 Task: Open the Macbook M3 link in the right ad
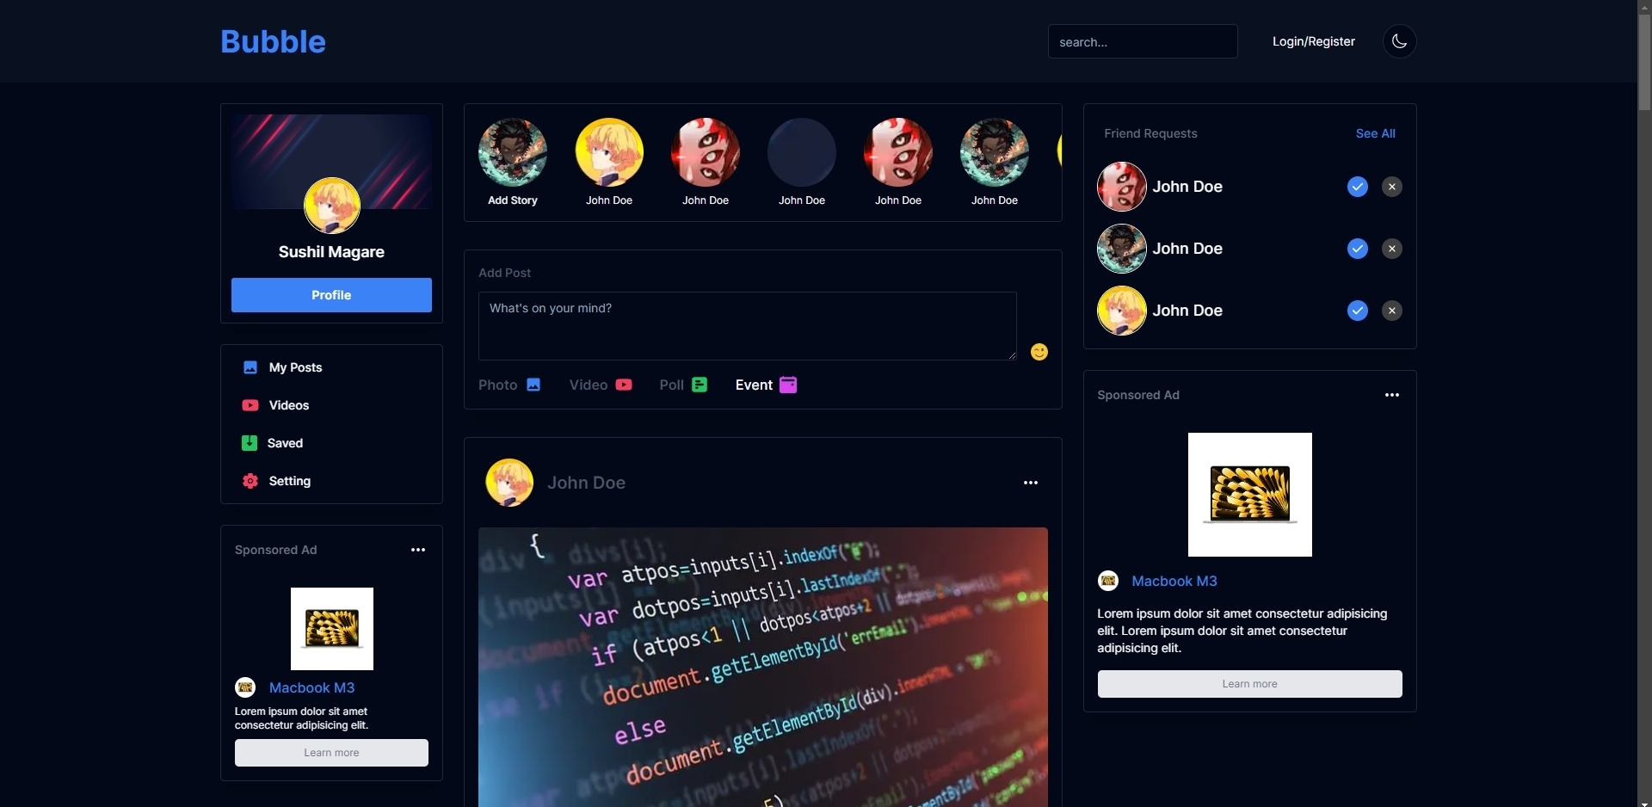[1174, 581]
